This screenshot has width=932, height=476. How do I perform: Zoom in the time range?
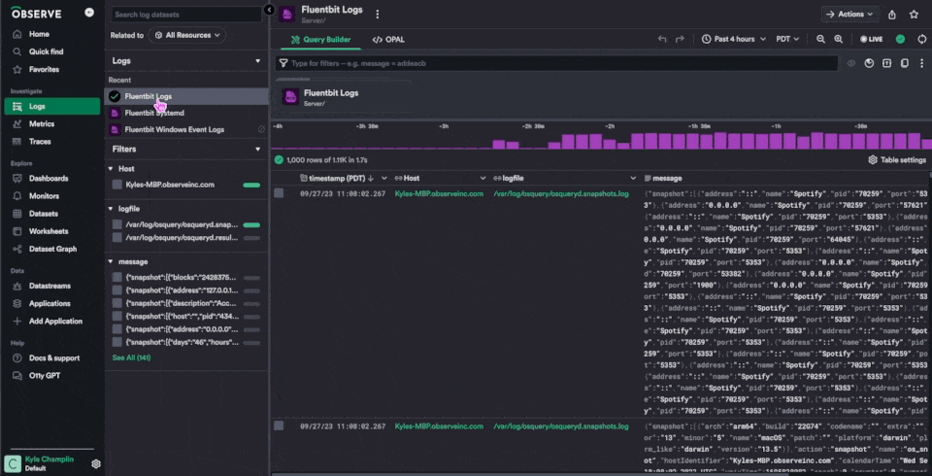click(839, 39)
